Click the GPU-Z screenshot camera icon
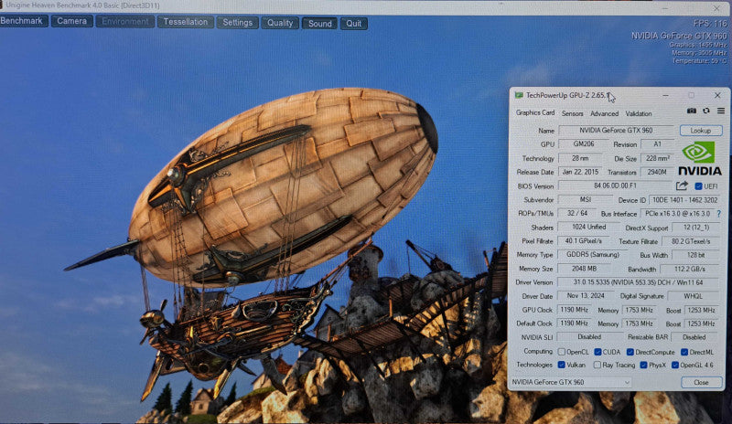732x424 pixels. pos(692,111)
